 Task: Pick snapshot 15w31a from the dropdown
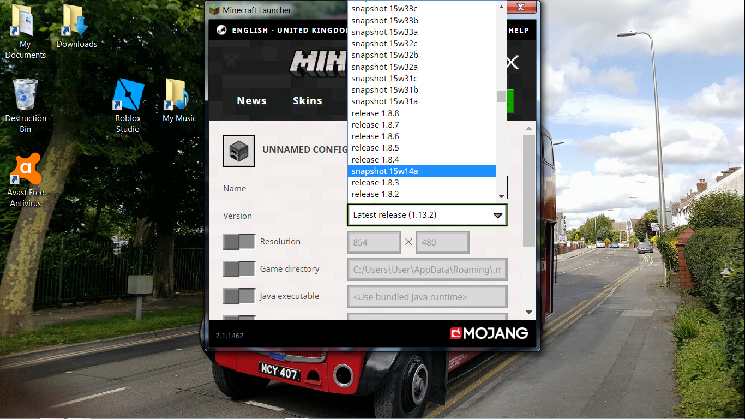422,101
